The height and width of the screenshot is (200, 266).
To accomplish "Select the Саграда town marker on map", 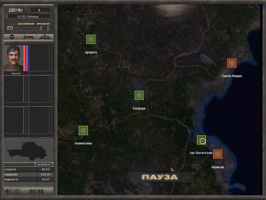I will click(x=139, y=95).
